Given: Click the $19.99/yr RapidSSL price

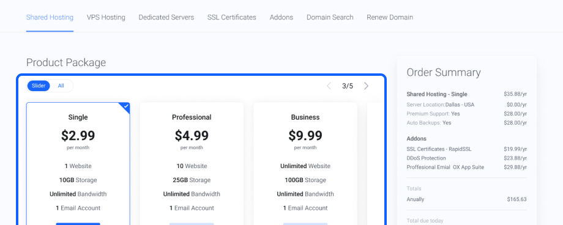Looking at the screenshot, I should (x=515, y=149).
